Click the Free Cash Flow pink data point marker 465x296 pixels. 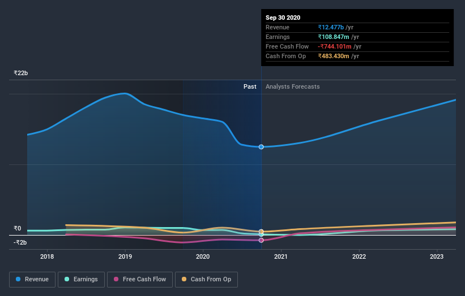pyautogui.click(x=261, y=240)
